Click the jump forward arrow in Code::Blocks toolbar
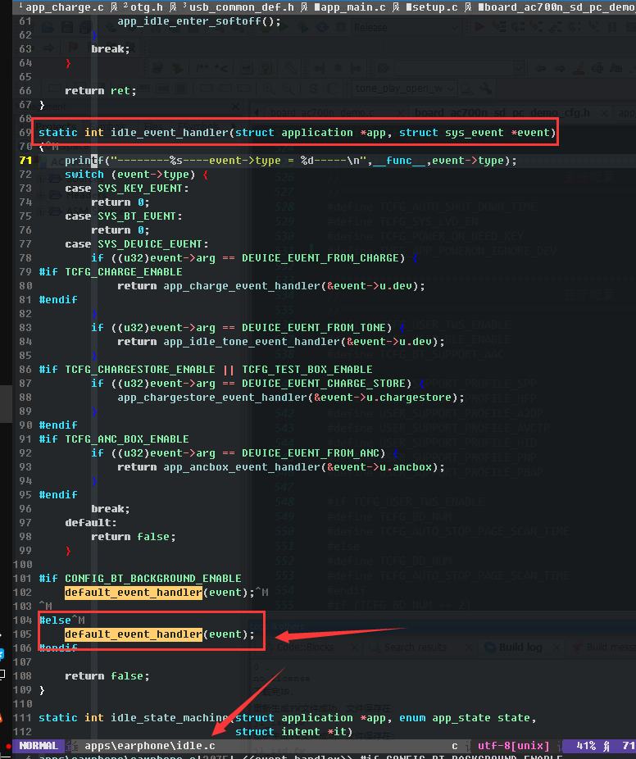This screenshot has height=759, width=636. [x=560, y=68]
